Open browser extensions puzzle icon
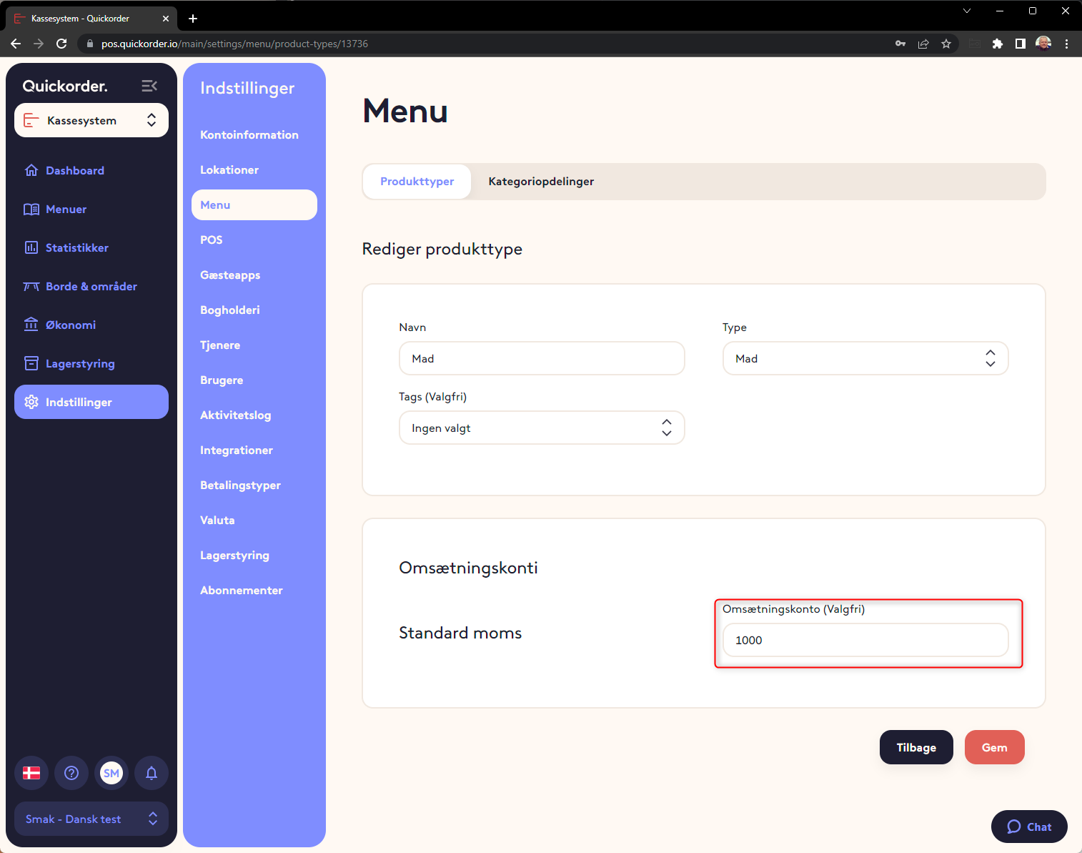Image resolution: width=1082 pixels, height=853 pixels. [998, 44]
